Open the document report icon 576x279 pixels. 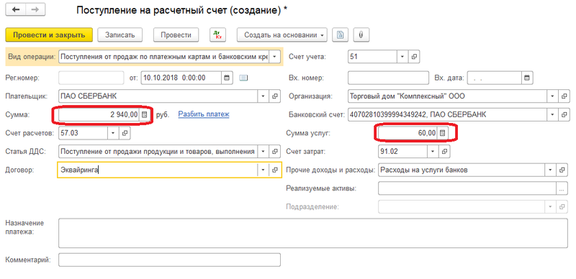tap(340, 35)
